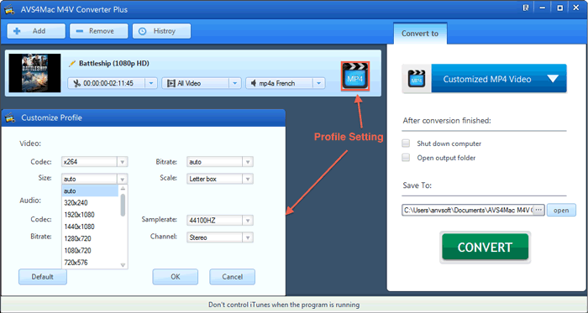588x313 pixels.
Task: Close the AVS4Mac M4V Converter window
Action: pos(576,8)
